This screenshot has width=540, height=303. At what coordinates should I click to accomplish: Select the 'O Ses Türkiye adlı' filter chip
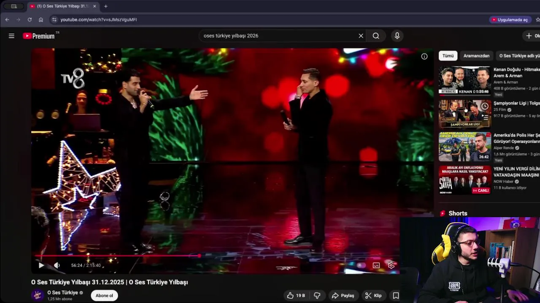518,56
